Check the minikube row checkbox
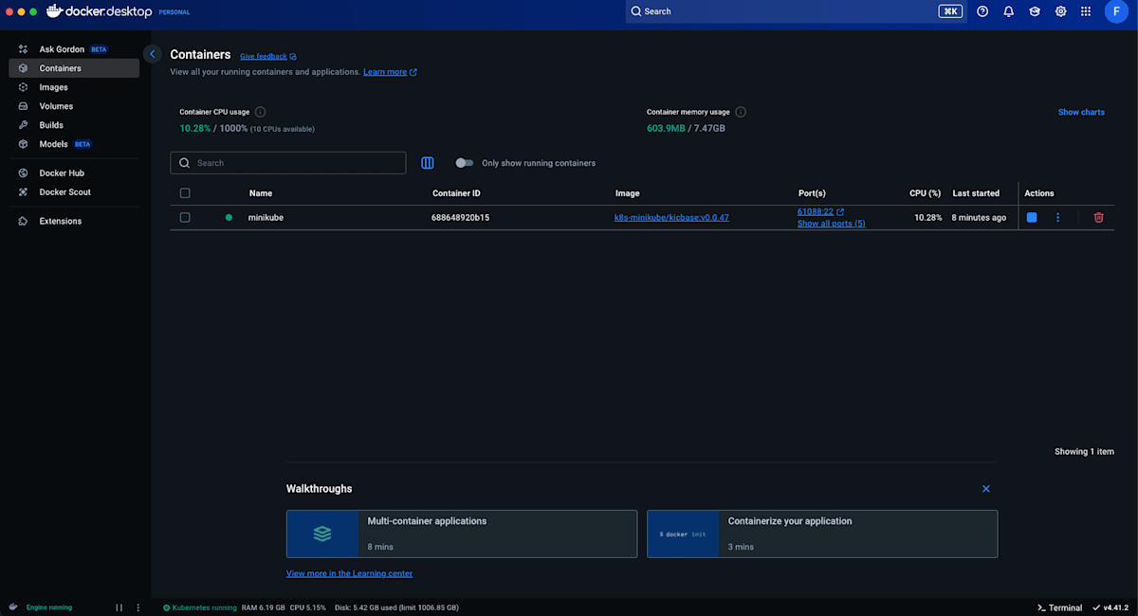1138x616 pixels. [x=185, y=217]
